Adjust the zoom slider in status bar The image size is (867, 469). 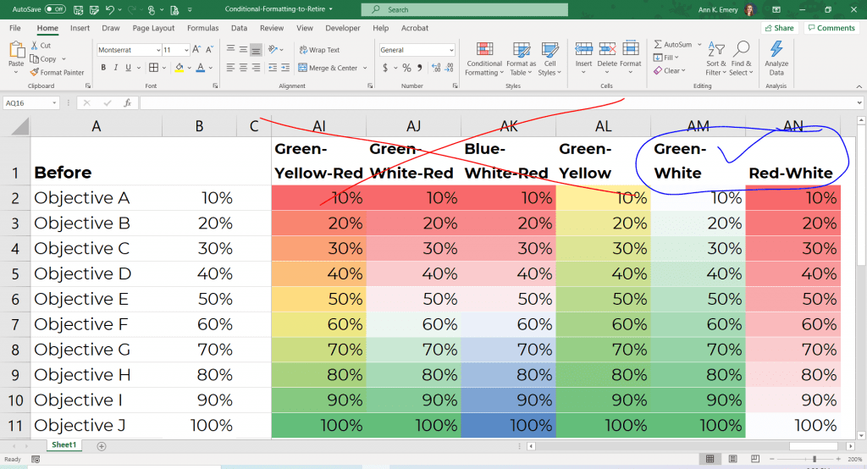[x=814, y=459]
